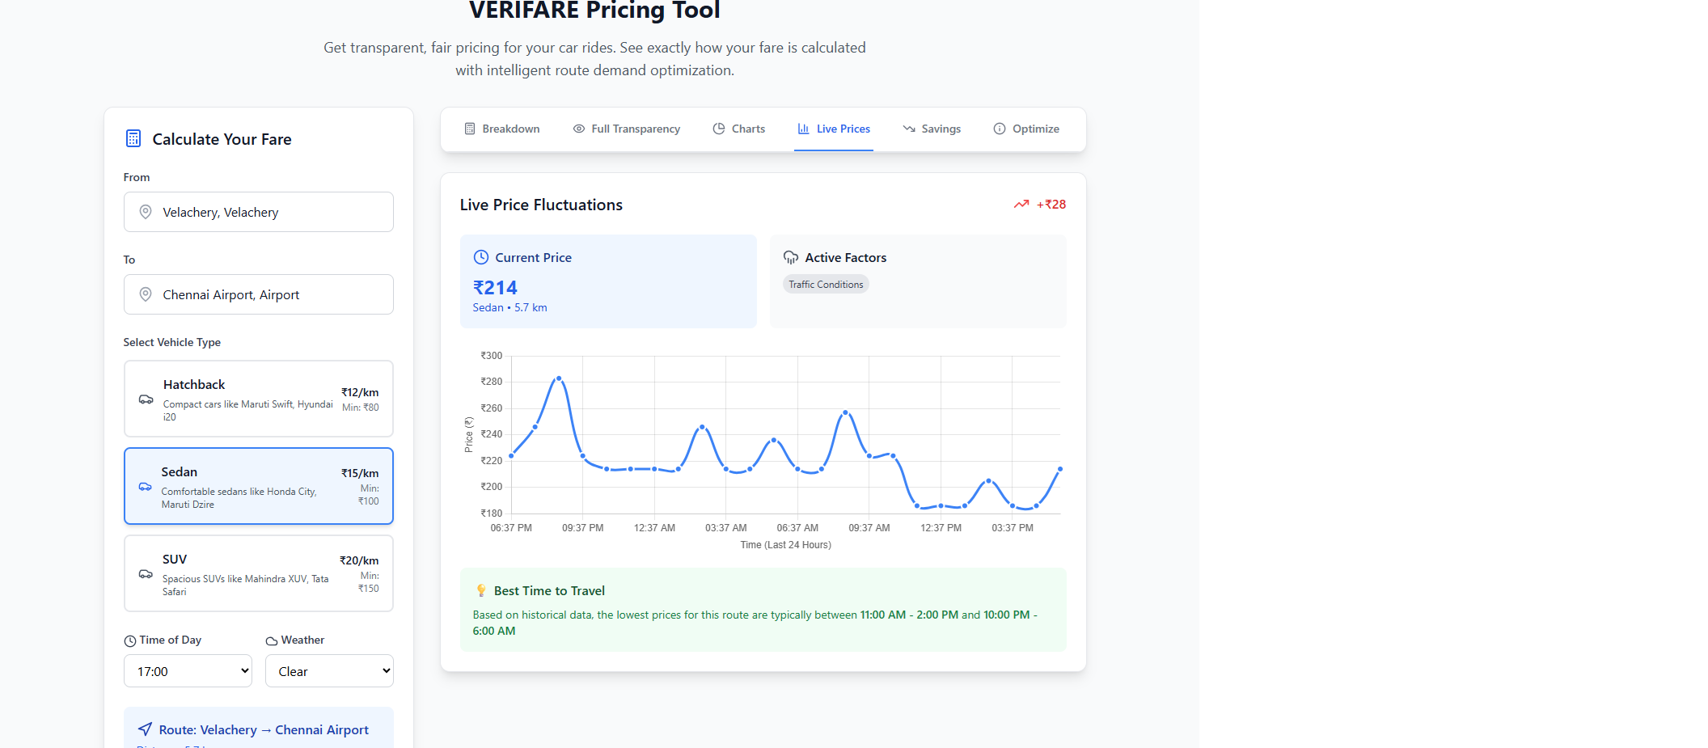1708x748 pixels.
Task: Open the Savings tab
Action: pos(932,129)
